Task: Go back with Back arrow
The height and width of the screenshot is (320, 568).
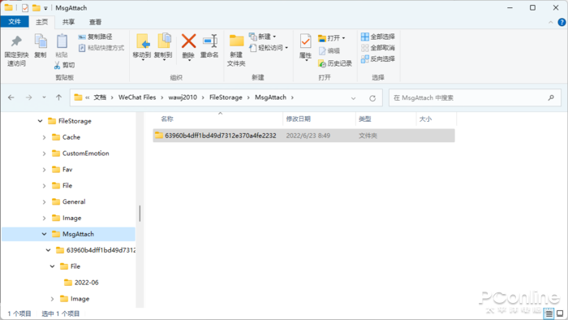Action: [11, 97]
